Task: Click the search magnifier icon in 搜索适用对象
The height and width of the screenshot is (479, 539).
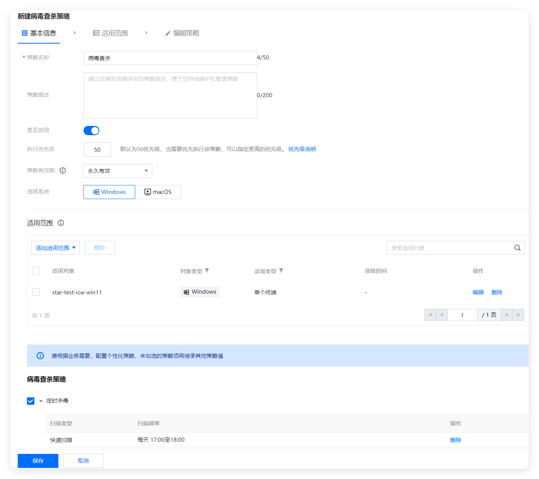Action: tap(517, 248)
